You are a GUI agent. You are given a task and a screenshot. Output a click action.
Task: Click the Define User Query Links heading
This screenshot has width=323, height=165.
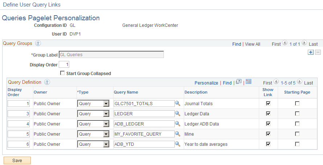click(32, 4)
